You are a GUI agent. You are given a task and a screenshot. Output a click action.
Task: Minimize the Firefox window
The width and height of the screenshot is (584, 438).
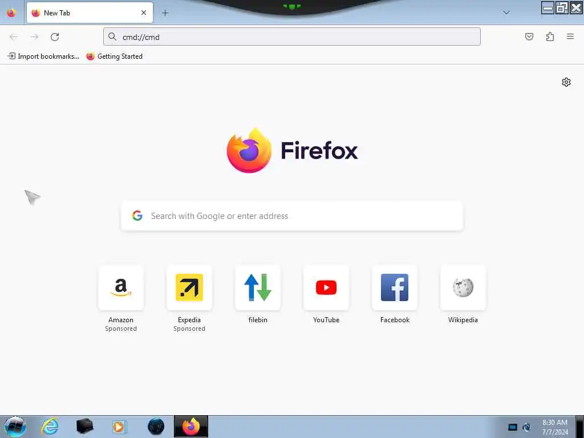tap(547, 8)
